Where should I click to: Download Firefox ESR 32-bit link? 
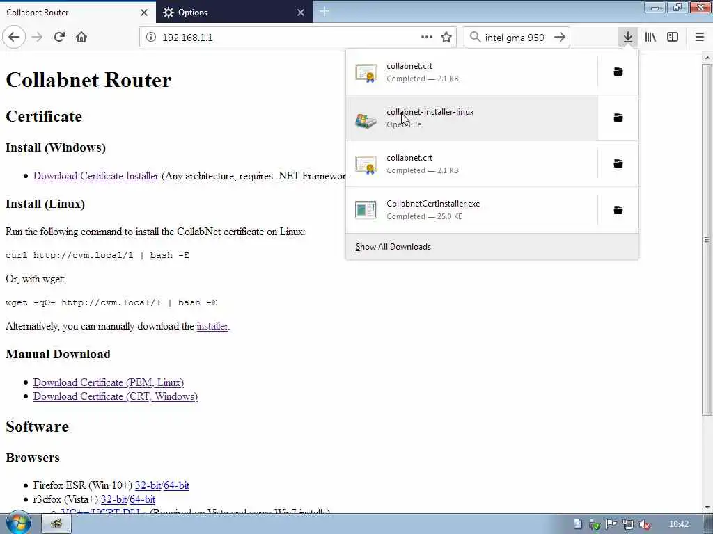(x=148, y=485)
